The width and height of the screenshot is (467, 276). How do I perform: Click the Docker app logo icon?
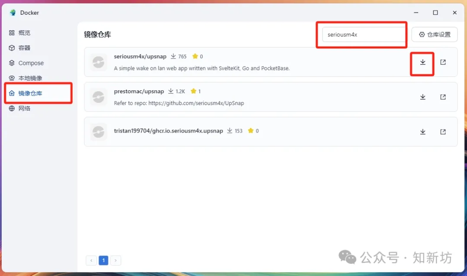click(13, 13)
